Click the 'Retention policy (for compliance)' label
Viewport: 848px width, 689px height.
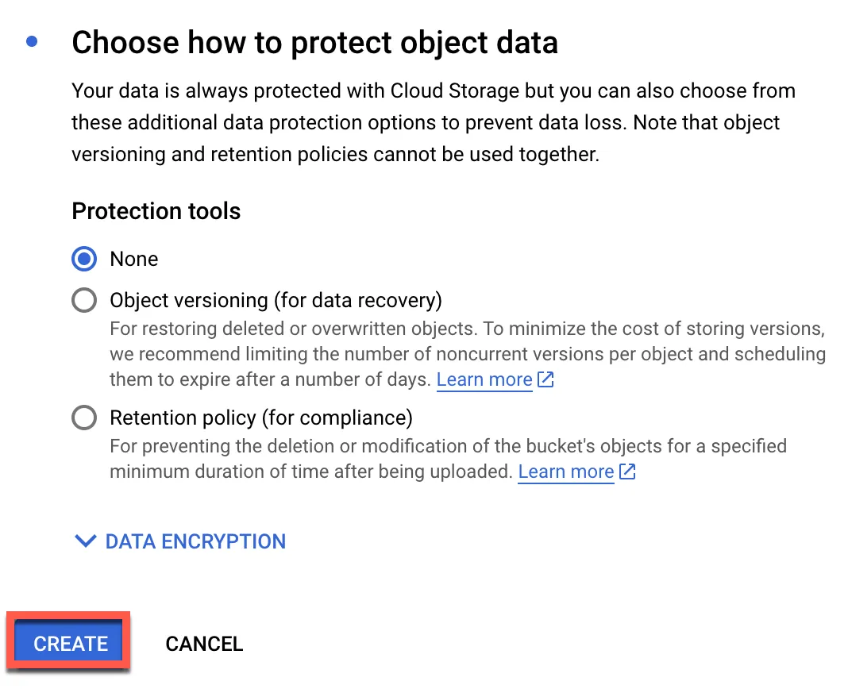pos(261,418)
